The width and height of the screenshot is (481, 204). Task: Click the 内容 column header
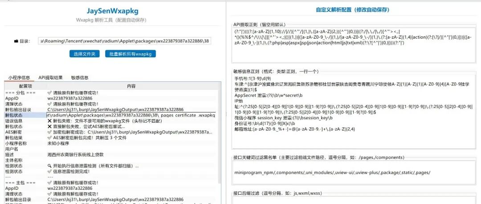132,86
